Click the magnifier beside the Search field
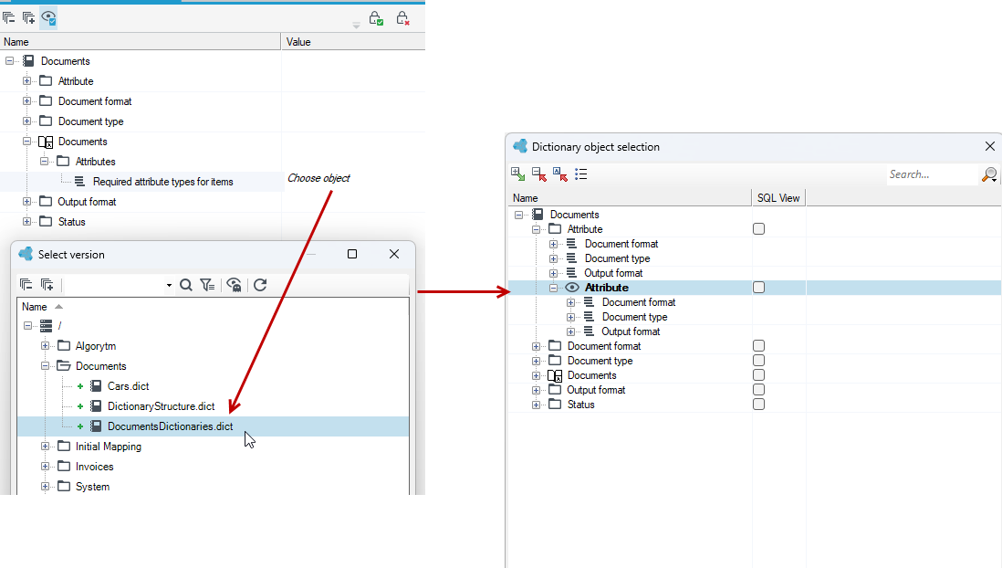This screenshot has height=568, width=1002. (989, 174)
